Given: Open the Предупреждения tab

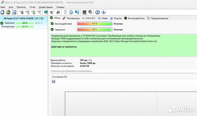Looking at the screenshot, I should tap(158, 18).
